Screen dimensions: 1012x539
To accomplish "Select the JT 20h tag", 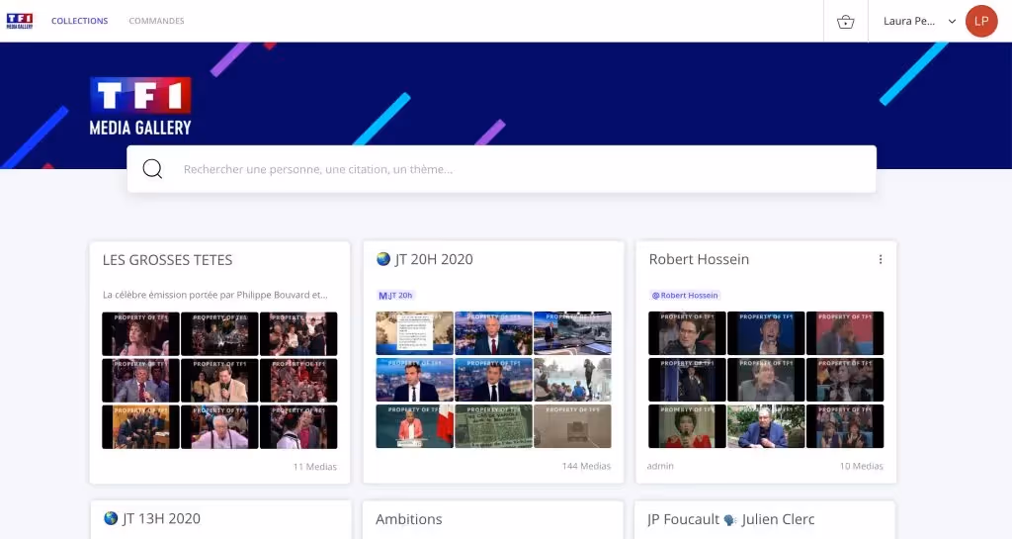I will pos(395,295).
